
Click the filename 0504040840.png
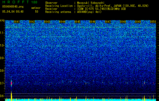click(13, 7)
